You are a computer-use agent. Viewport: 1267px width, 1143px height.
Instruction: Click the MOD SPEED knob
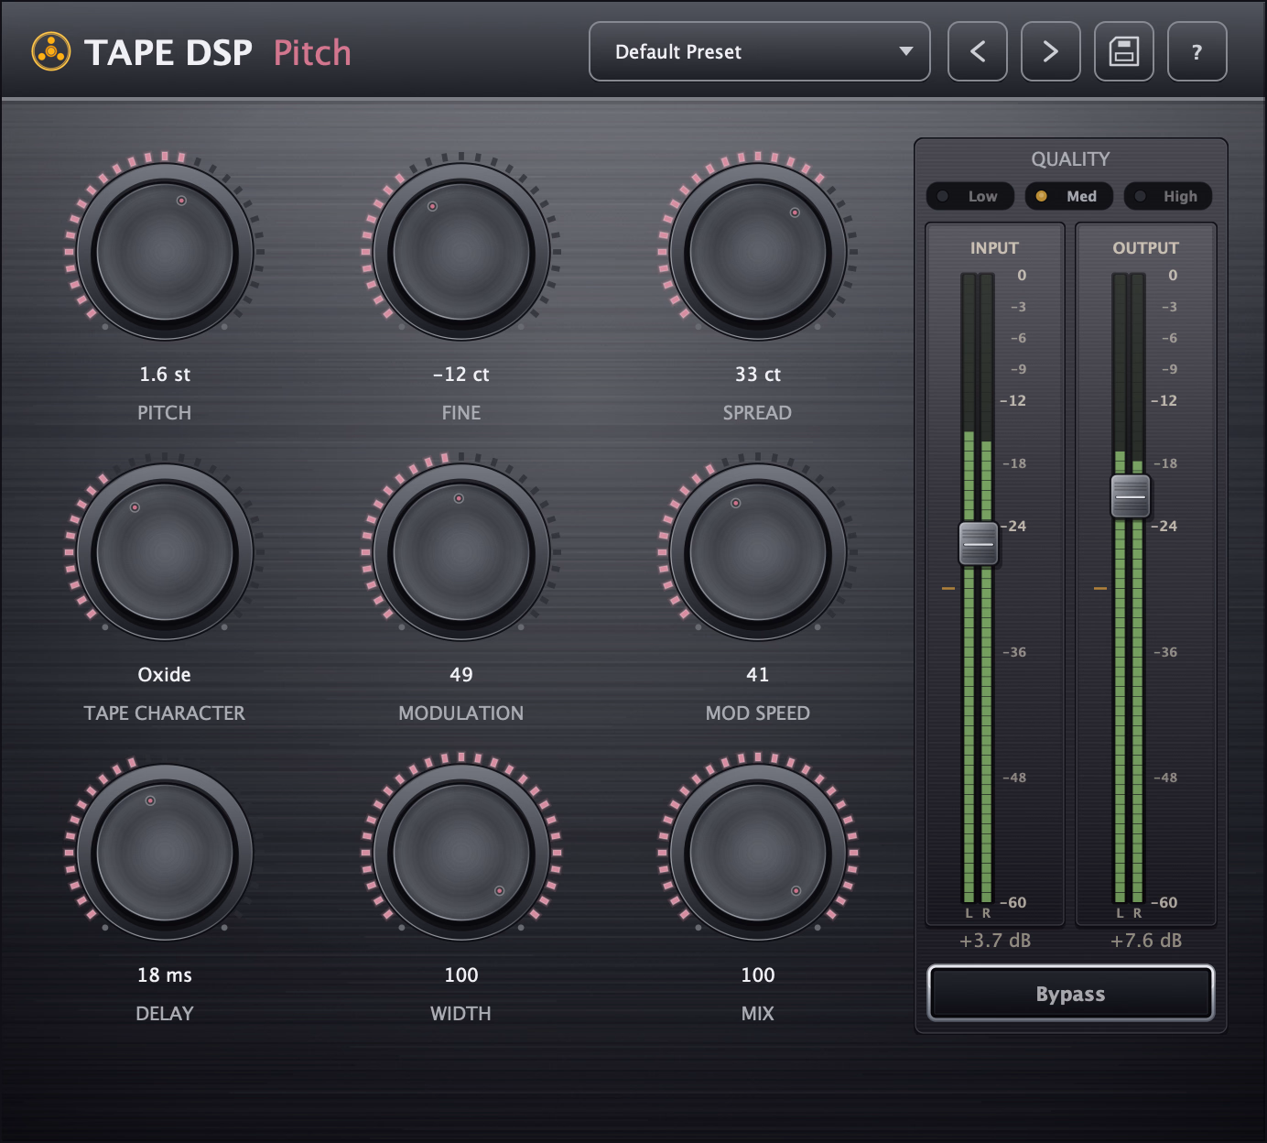tap(758, 552)
